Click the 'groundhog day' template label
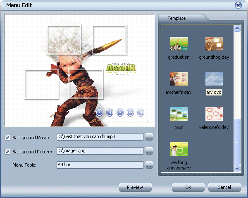 coord(214,57)
